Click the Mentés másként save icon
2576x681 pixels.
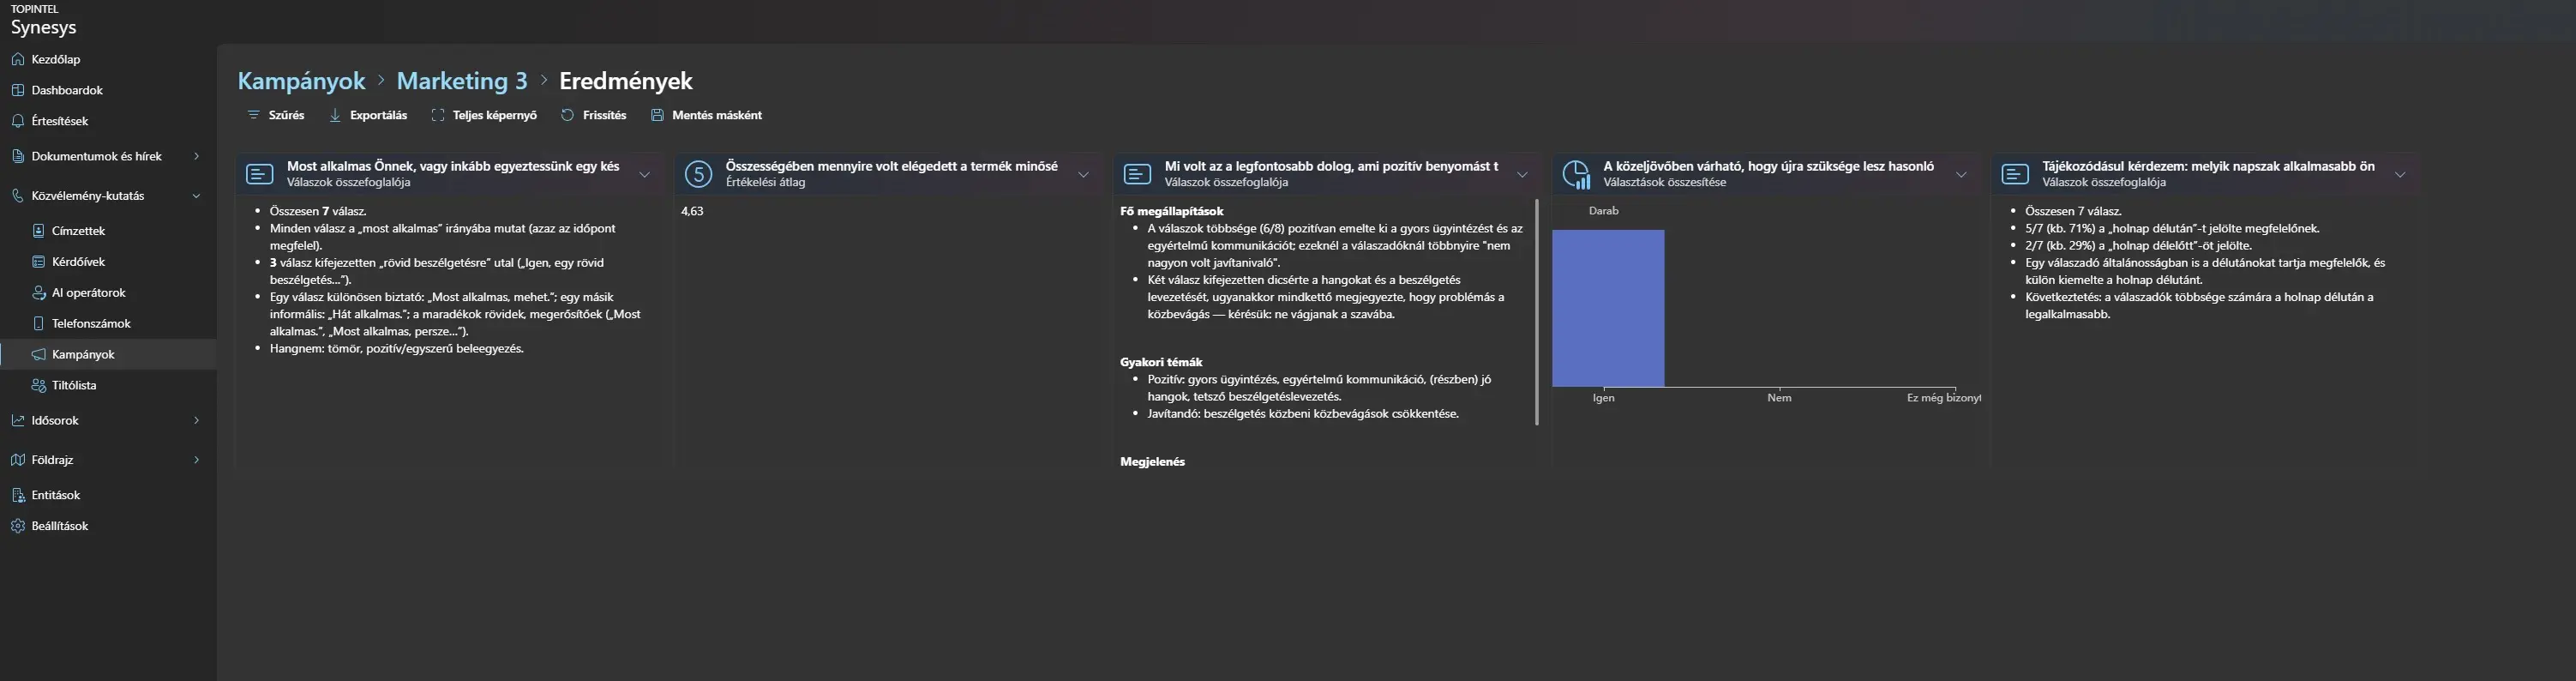657,115
